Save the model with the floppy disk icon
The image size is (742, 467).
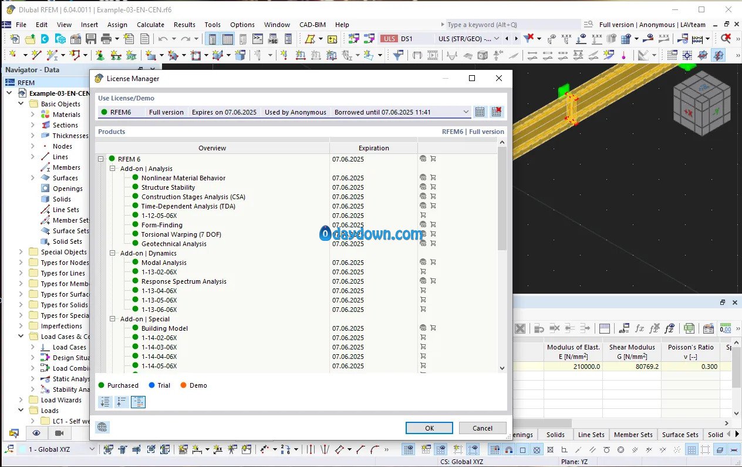tap(91, 39)
